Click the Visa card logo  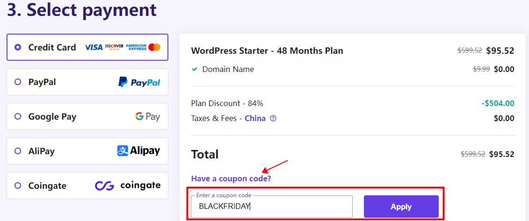pyautogui.click(x=93, y=47)
